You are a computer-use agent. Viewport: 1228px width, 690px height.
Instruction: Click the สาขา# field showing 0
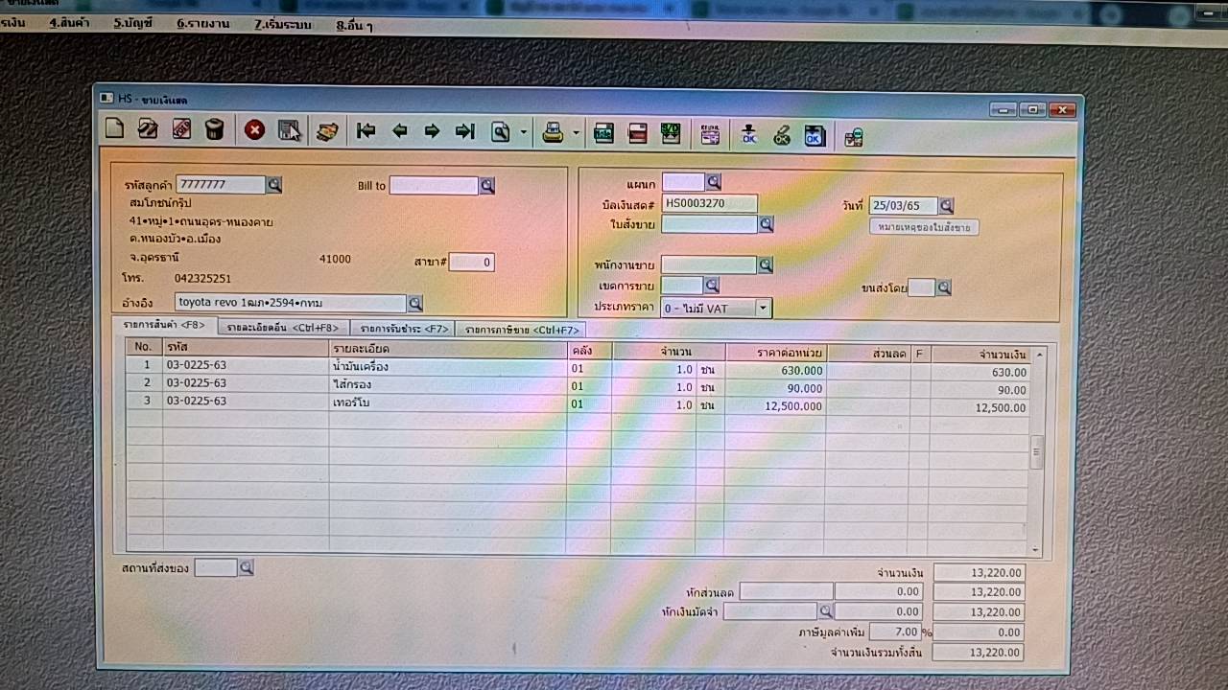[471, 262]
